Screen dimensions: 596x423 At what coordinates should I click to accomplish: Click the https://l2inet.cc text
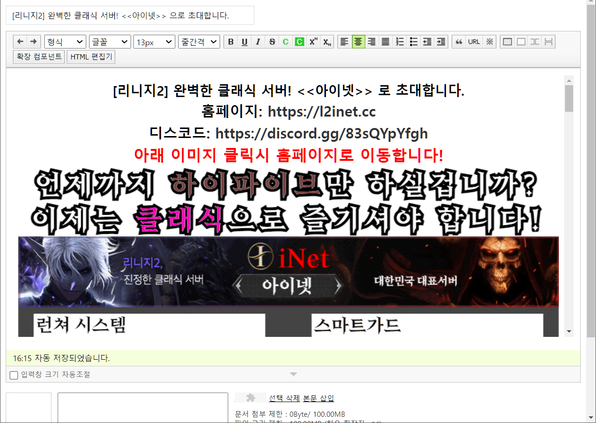pyautogui.click(x=322, y=112)
